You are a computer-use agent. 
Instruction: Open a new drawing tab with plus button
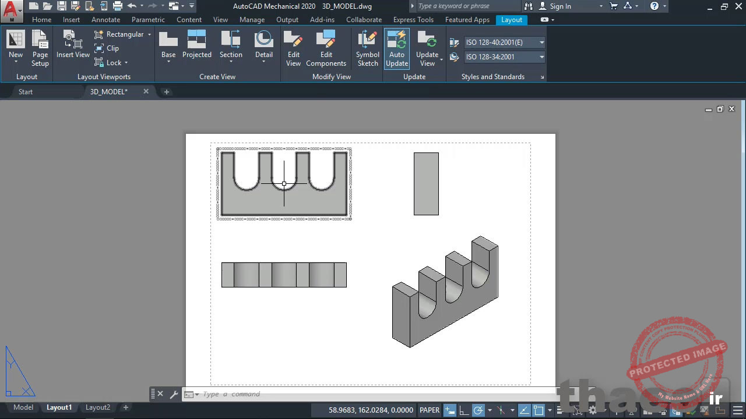point(166,92)
